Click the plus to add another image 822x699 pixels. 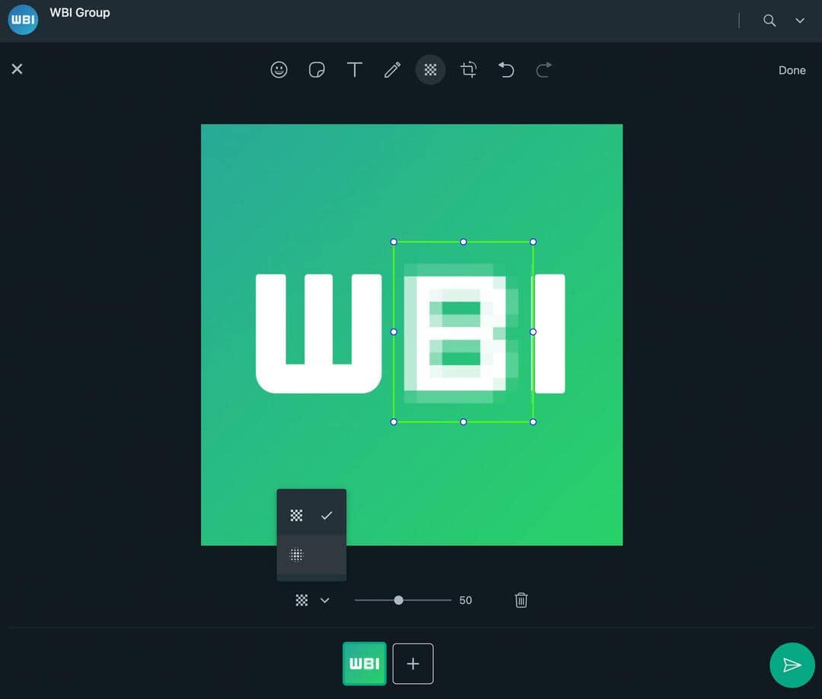413,663
